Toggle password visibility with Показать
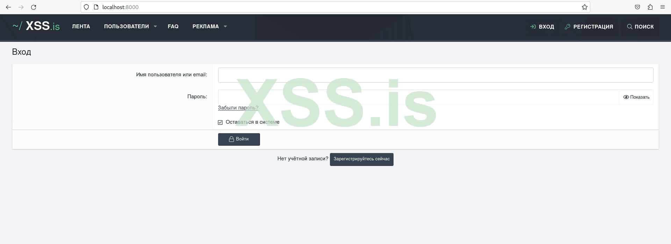Image resolution: width=671 pixels, height=244 pixels. click(x=636, y=97)
